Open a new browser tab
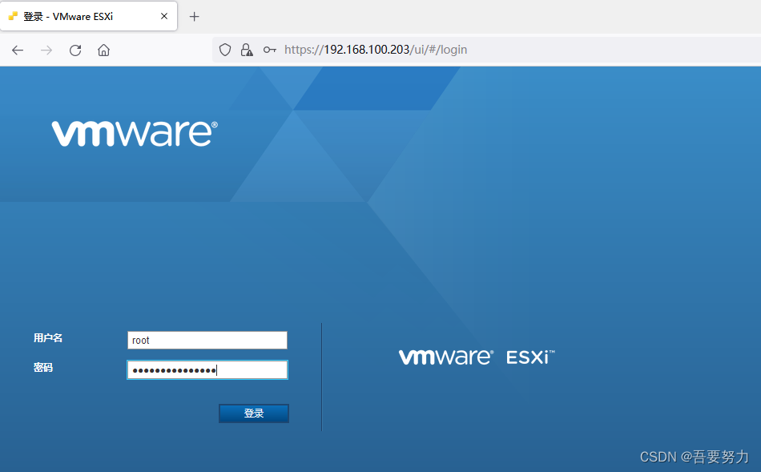761x472 pixels. pos(194,17)
